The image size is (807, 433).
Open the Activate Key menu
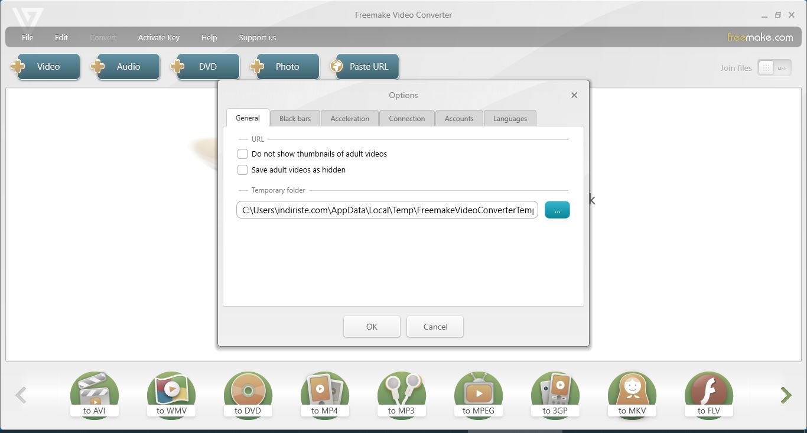(x=159, y=38)
